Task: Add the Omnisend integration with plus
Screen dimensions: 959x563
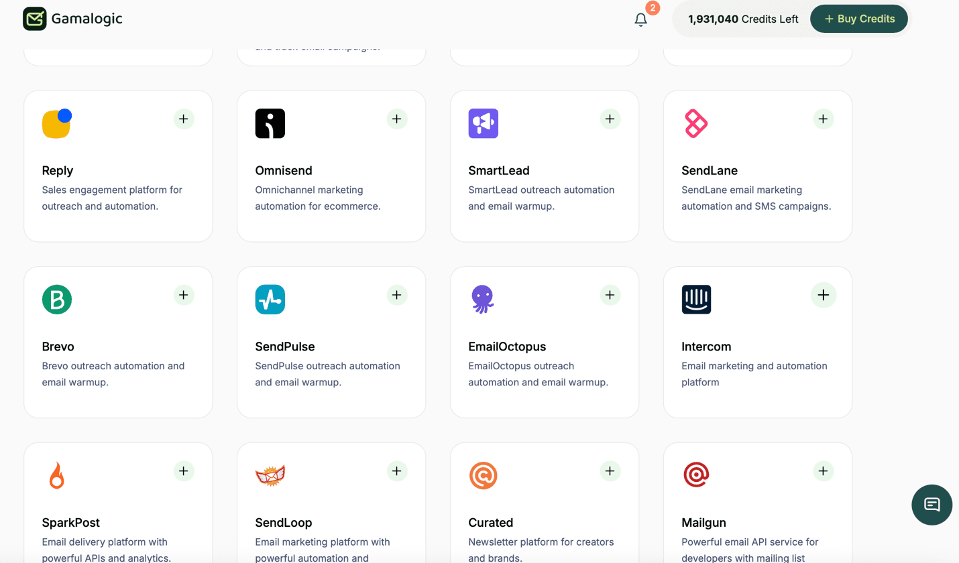Action: 397,119
